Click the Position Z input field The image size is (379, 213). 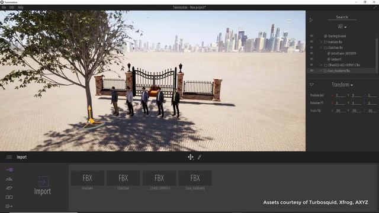click(x=372, y=95)
